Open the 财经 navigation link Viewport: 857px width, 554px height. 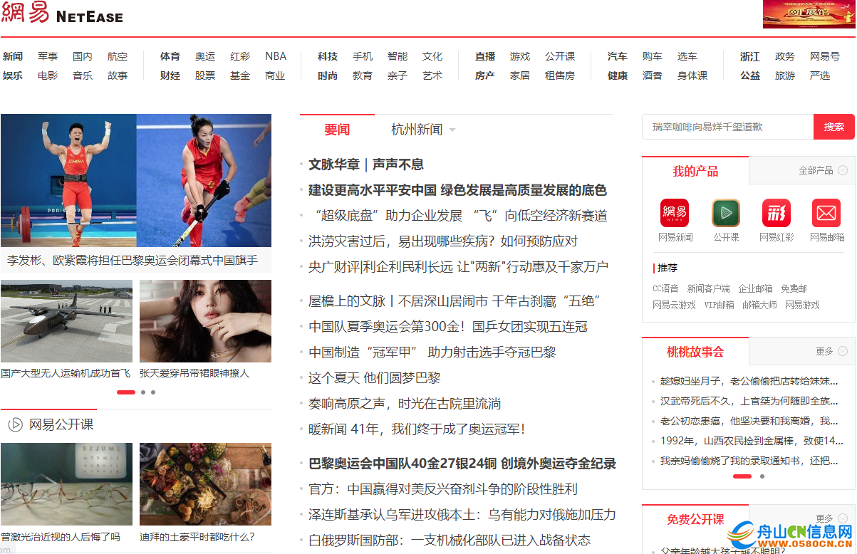point(170,75)
